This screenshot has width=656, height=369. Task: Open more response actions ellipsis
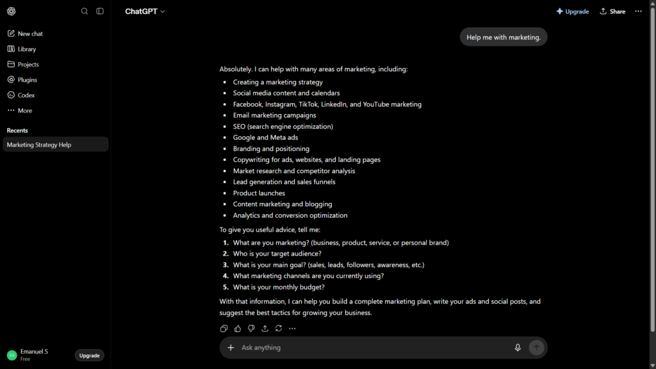292,329
